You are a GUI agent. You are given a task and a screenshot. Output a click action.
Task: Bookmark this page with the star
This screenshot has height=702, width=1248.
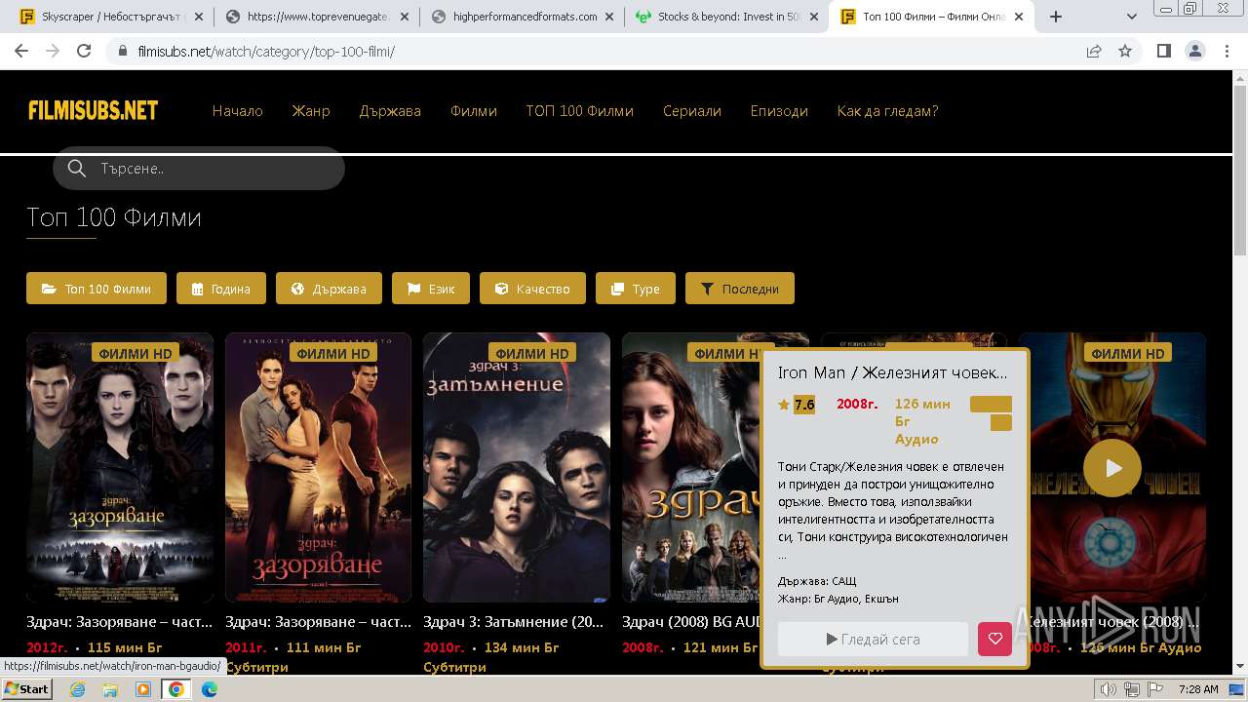(1125, 52)
